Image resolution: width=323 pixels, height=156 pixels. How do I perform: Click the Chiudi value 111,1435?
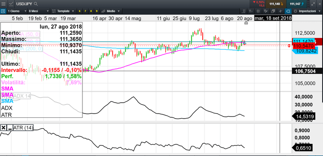pos(71,51)
